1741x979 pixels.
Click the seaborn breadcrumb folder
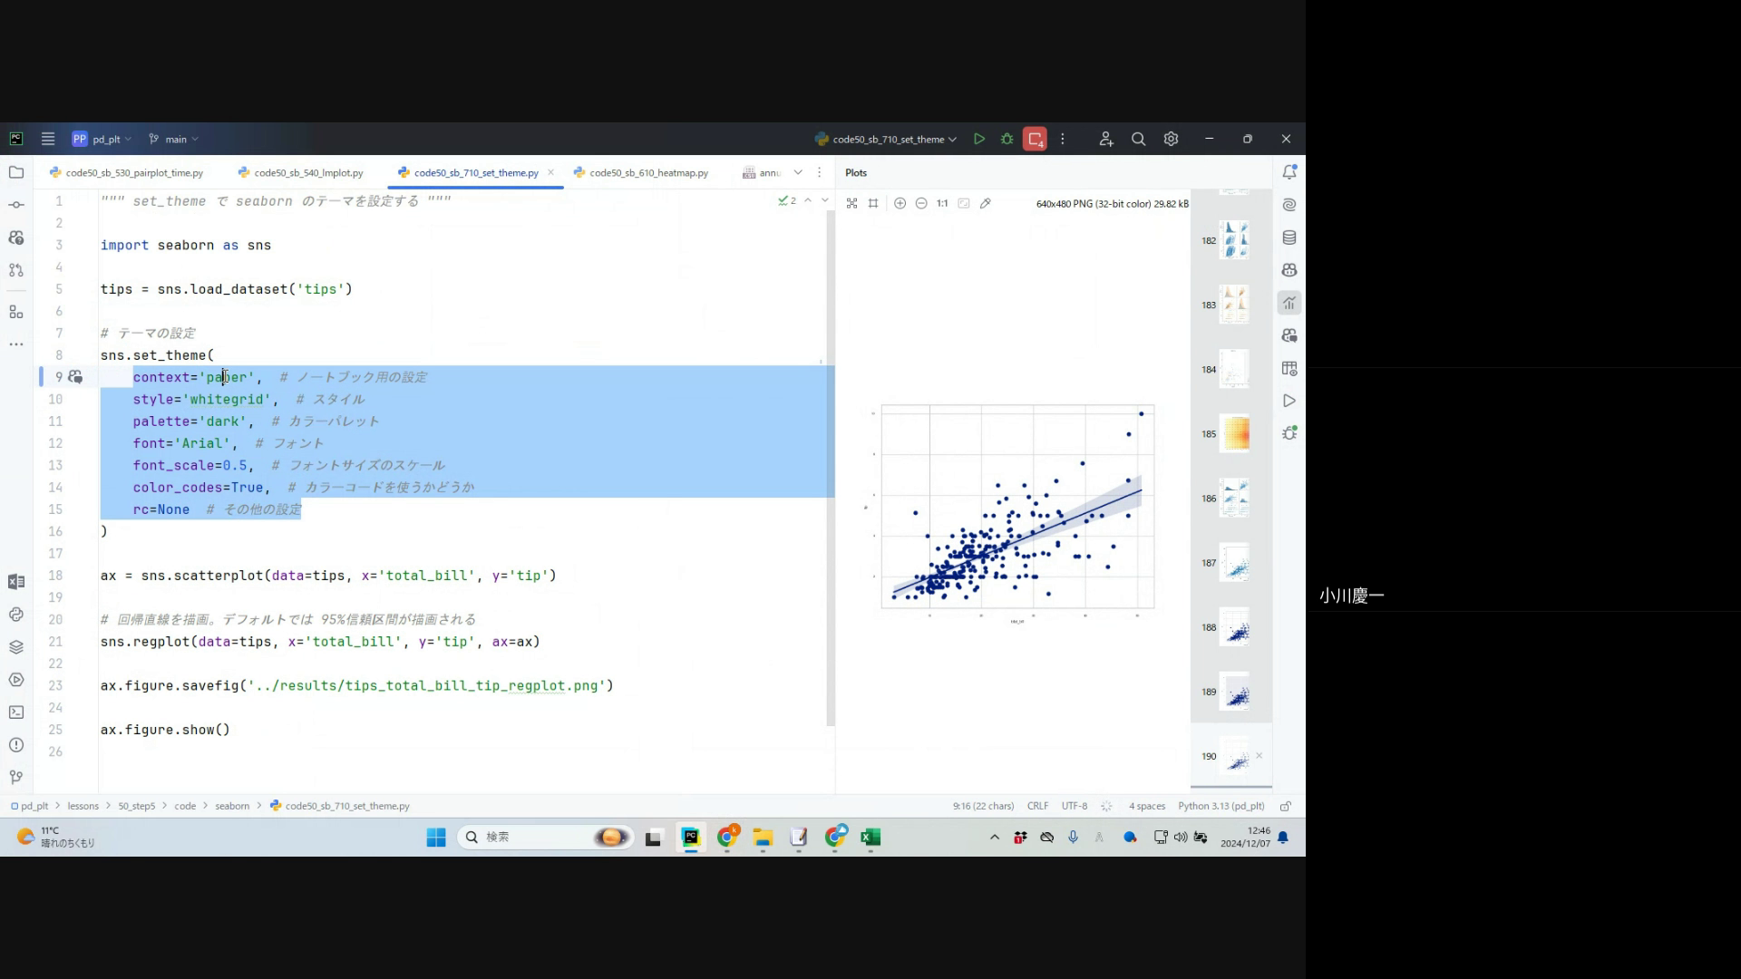pos(232,806)
